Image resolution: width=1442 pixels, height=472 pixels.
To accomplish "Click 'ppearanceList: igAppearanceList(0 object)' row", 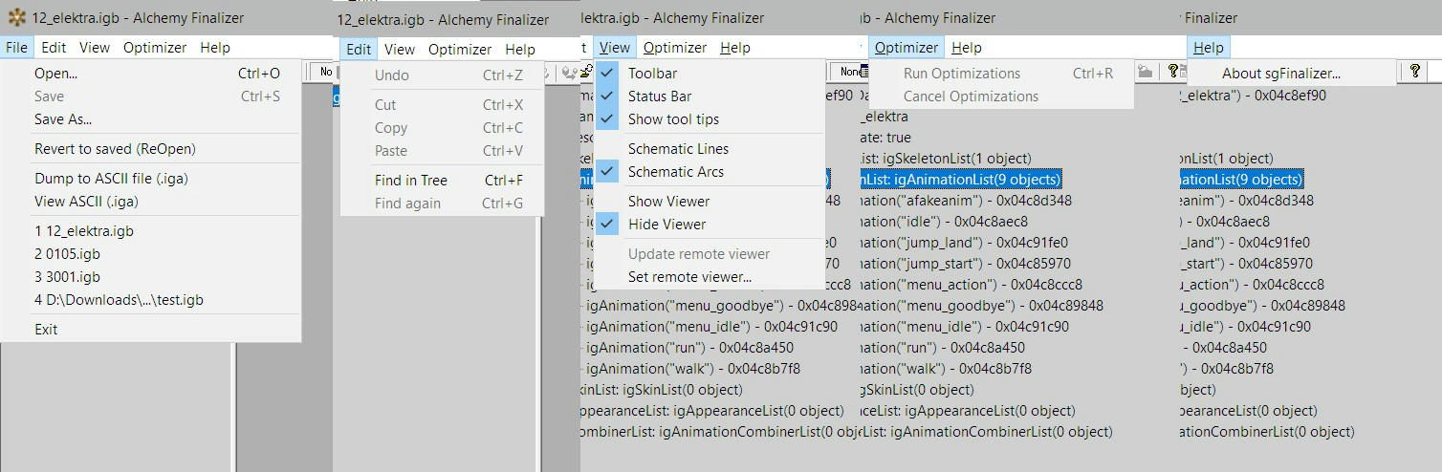I will [713, 411].
